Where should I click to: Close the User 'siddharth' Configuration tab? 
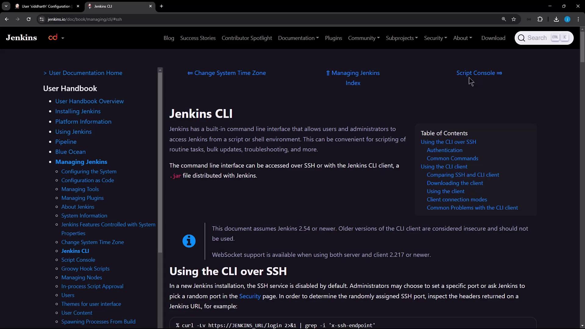[x=78, y=6]
